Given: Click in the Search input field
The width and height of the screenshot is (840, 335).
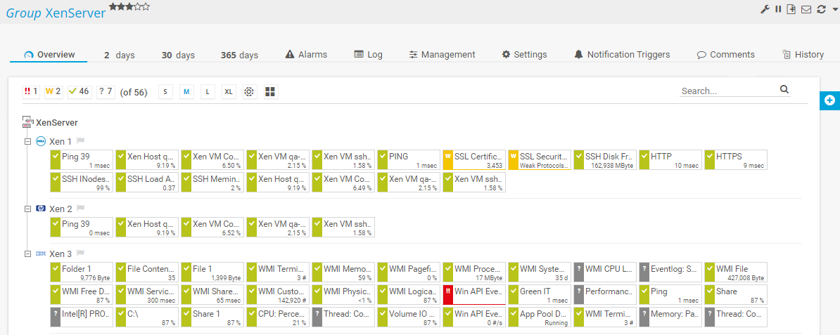Looking at the screenshot, I should 728,91.
